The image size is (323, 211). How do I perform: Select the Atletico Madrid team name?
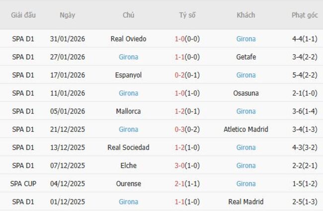246,129
